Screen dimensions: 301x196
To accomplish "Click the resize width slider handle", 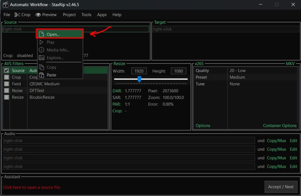I will (139, 79).
